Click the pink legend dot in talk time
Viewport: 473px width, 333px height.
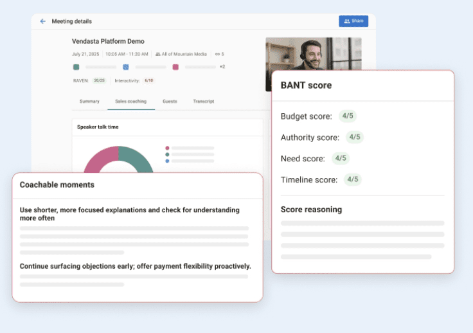(x=167, y=148)
